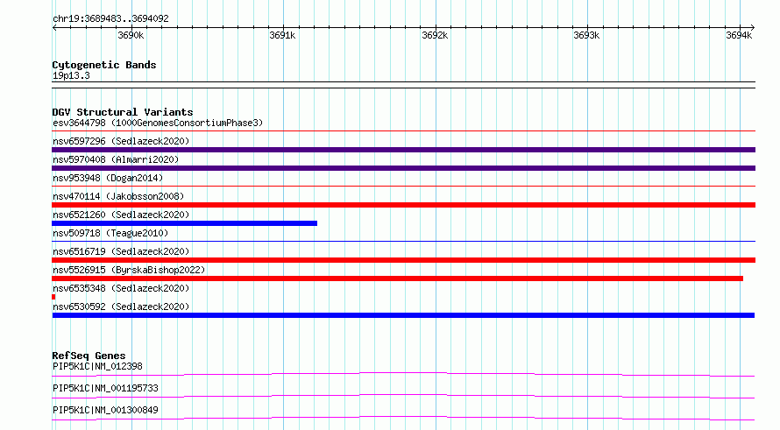This screenshot has height=430, width=780.
Task: Click the right arrow of the ruler
Action: click(x=752, y=28)
